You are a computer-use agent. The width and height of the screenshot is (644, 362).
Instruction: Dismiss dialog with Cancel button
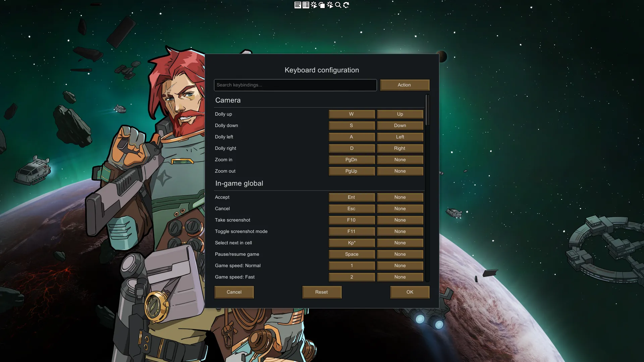pyautogui.click(x=234, y=292)
